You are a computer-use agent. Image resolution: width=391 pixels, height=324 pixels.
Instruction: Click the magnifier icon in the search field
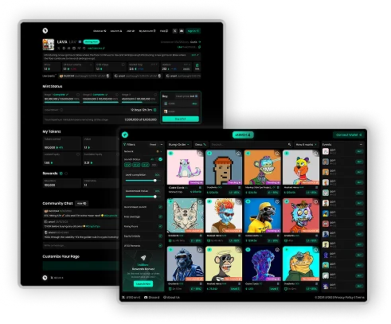coord(289,145)
